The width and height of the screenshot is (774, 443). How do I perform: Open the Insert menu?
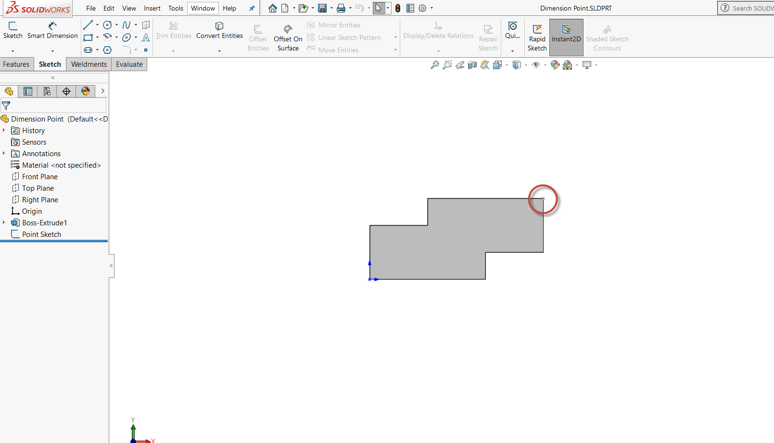[152, 8]
